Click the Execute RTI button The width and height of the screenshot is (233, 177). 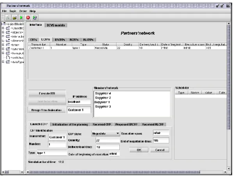(47, 93)
